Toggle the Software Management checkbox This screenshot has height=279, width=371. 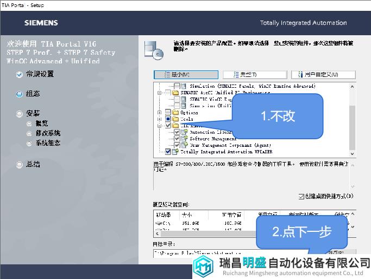177,138
